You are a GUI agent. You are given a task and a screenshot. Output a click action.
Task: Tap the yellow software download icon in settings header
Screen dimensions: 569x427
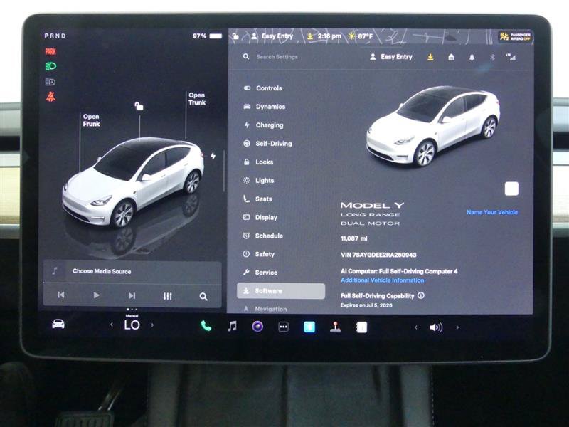[x=430, y=57]
